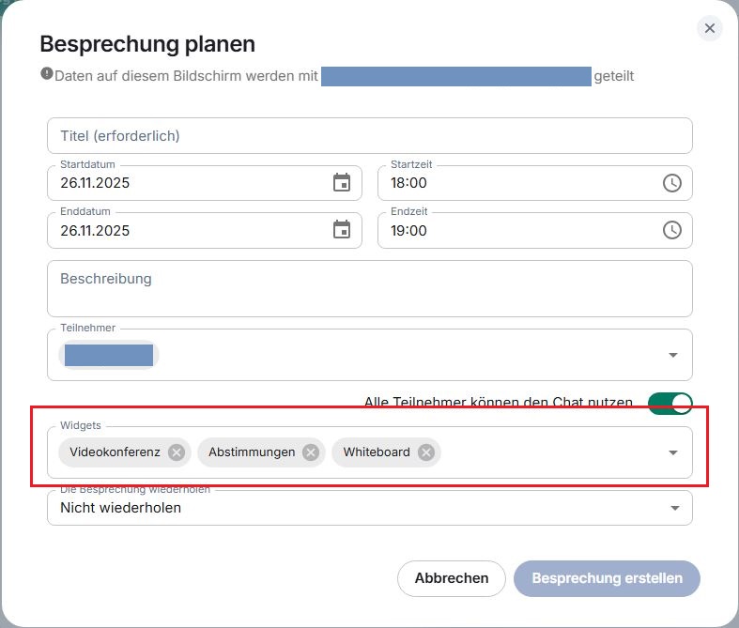Open the Startzeit clock picker icon
The height and width of the screenshot is (628, 739).
[x=672, y=183]
